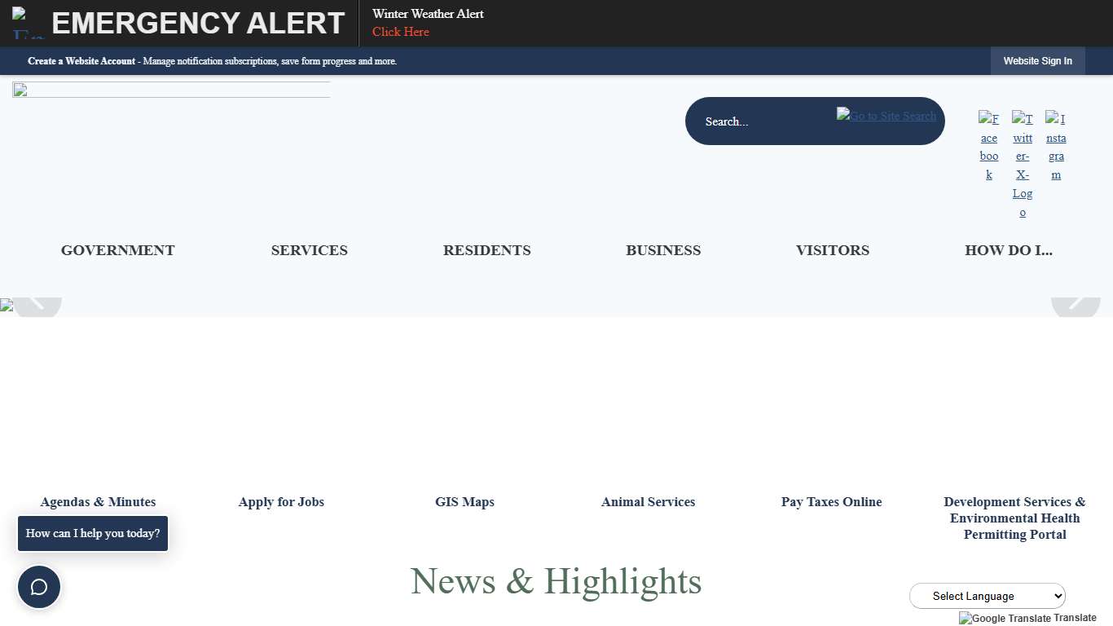Image resolution: width=1113 pixels, height=626 pixels.
Task: Follow the Winter Weather Alert Click Here link
Action: (x=400, y=32)
